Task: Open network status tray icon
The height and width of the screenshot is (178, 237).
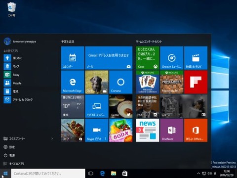Action: (x=204, y=174)
